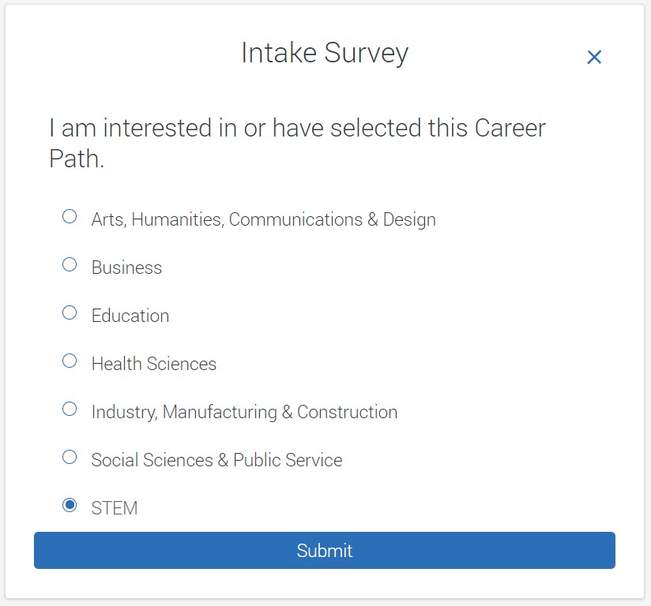The image size is (651, 606).
Task: Click the Health Sciences label text
Action: tap(153, 364)
